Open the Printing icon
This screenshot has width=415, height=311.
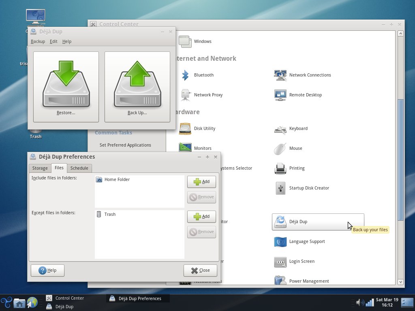point(280,168)
